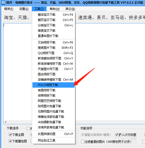This screenshot has width=145, height=148.
Task: Toggle the 下载属性图 checkbox
Action: click(10, 141)
